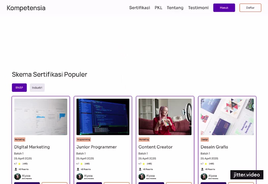Go to the Tentang section
Screen dimensions: 268x184
pyautogui.click(x=175, y=8)
